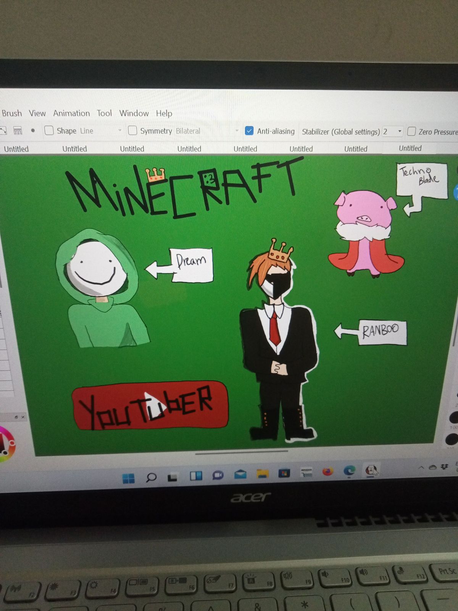Click the Stabilizer (Global settings) label
Image resolution: width=458 pixels, height=611 pixels.
point(340,132)
